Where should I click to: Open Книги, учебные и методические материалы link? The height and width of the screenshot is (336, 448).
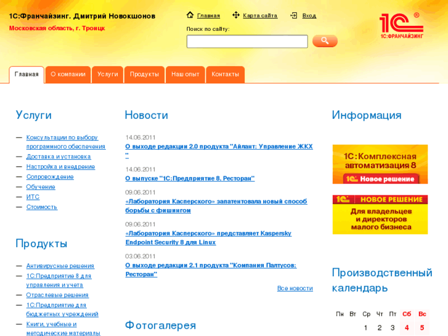click(x=63, y=329)
